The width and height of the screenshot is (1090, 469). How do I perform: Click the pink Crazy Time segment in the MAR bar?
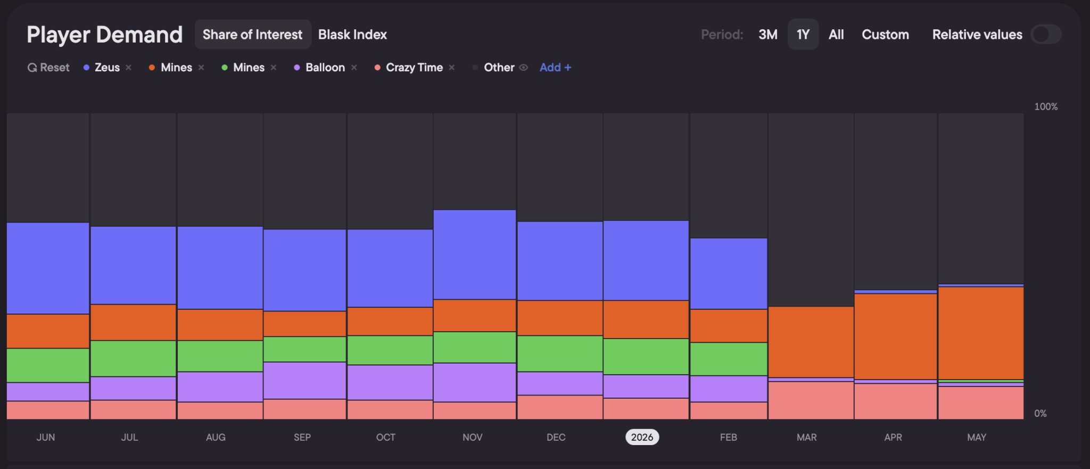(811, 400)
